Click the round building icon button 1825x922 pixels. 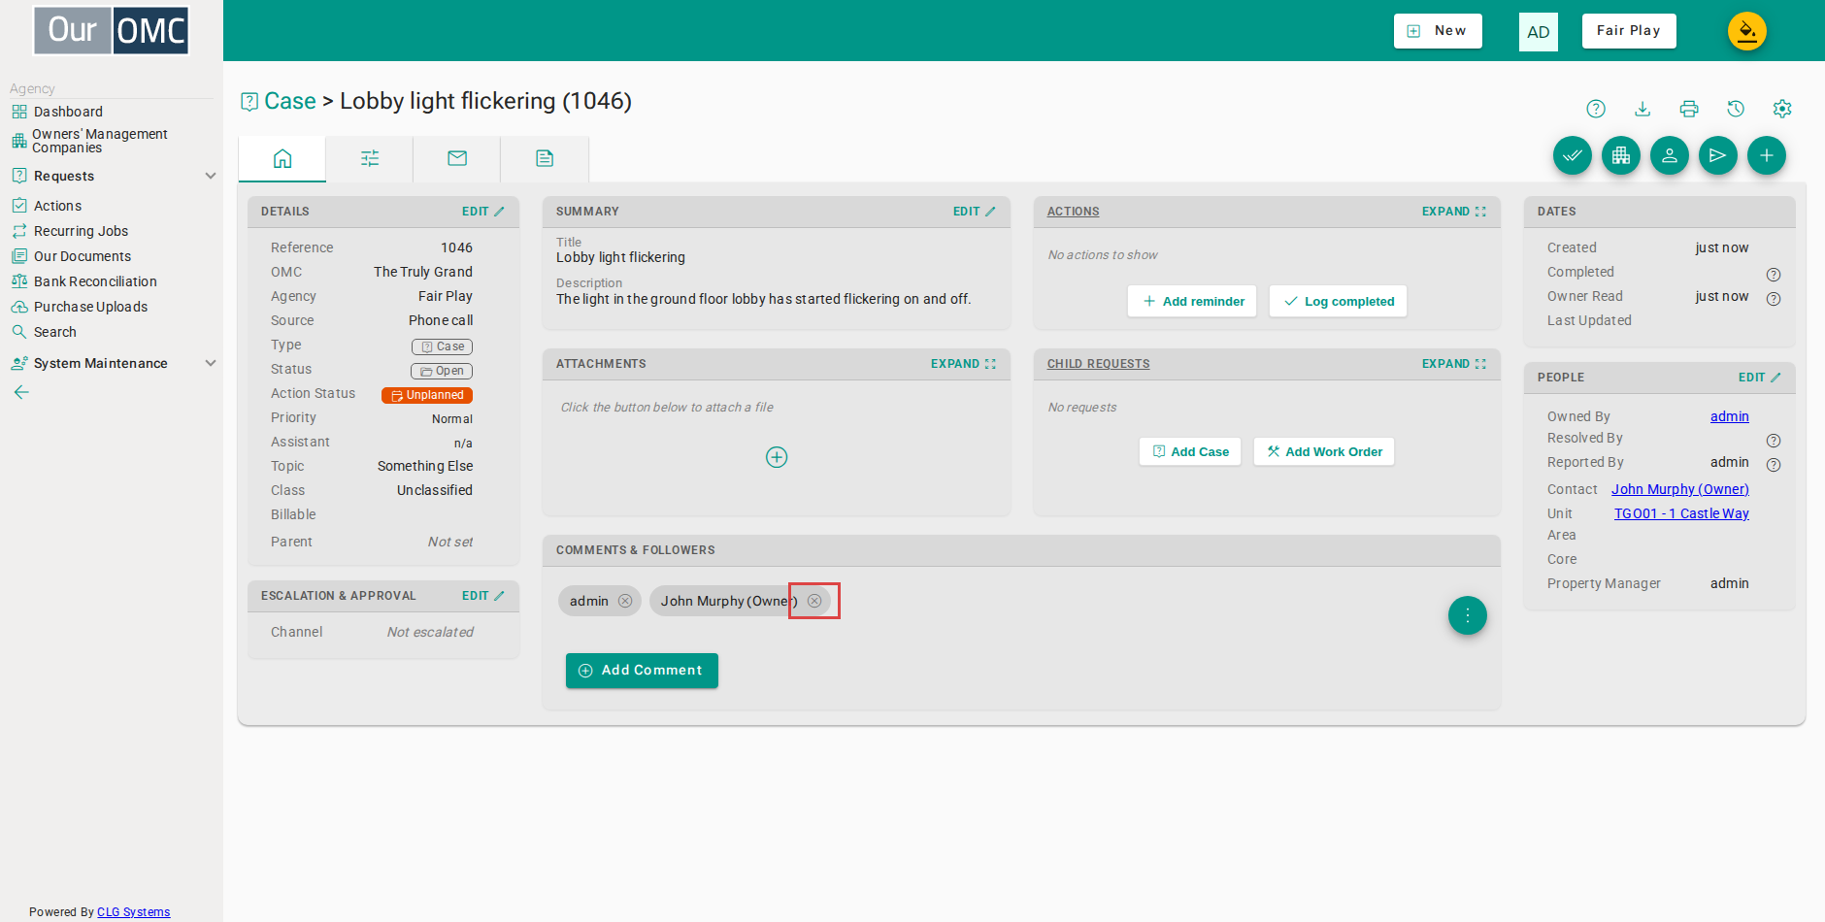tap(1621, 155)
